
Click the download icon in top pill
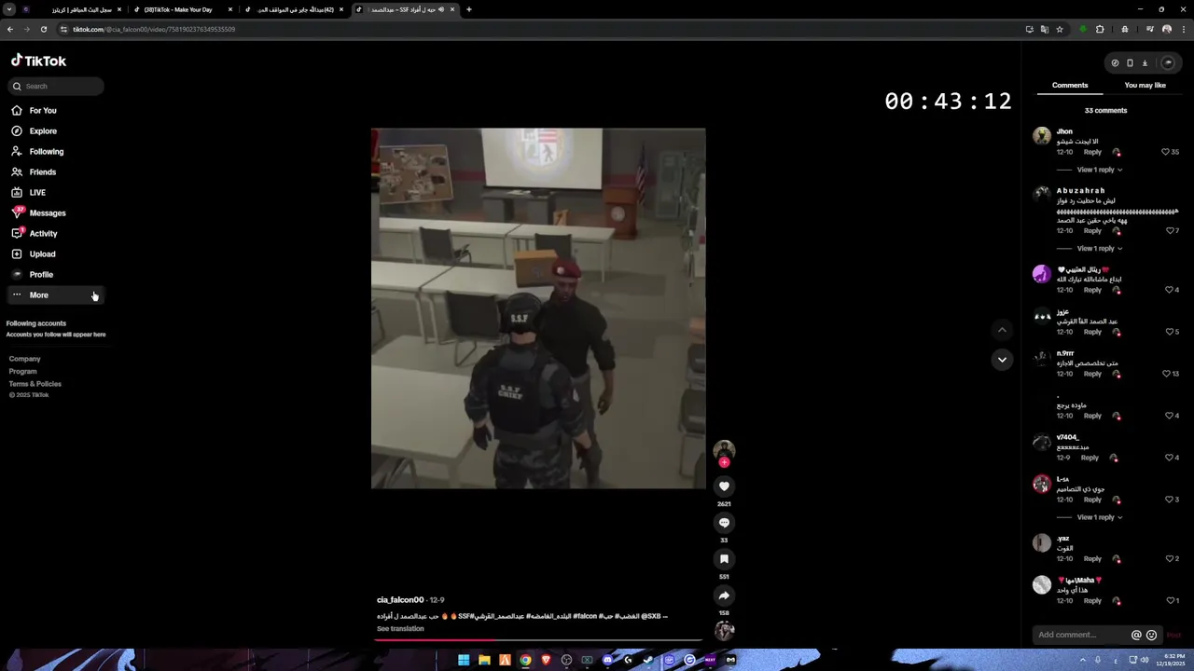point(1145,63)
